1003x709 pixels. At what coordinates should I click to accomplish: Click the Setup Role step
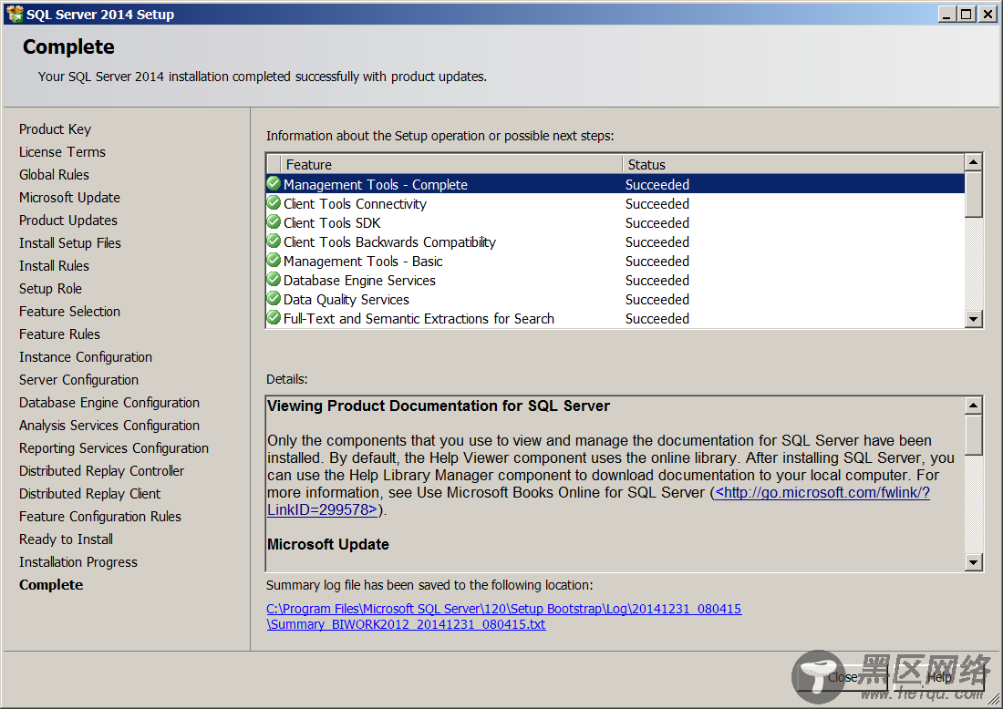pyautogui.click(x=50, y=289)
